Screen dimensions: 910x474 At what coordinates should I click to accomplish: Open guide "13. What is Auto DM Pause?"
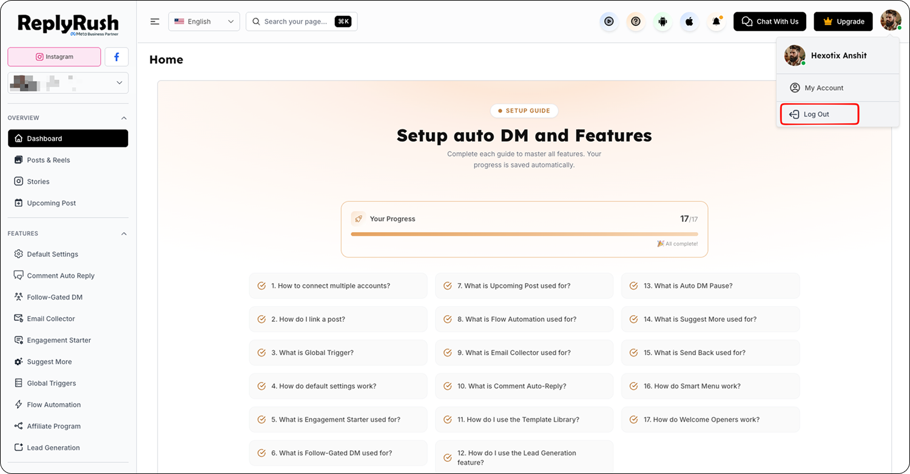coord(710,285)
